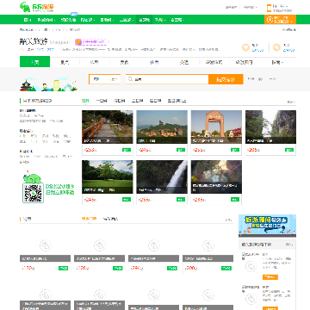Screen dimensions: 310x310
Task: Select the green highlighted first section tab
Action: tap(34, 62)
